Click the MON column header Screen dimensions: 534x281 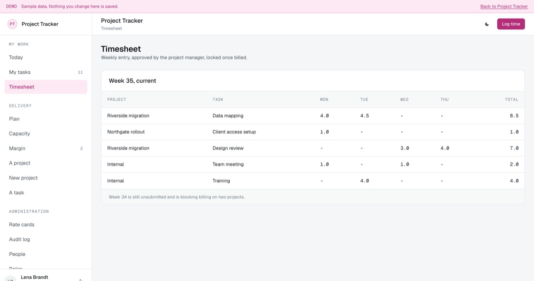pyautogui.click(x=324, y=99)
